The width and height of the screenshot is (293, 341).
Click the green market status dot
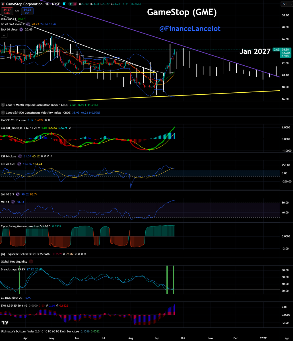click(71, 4)
